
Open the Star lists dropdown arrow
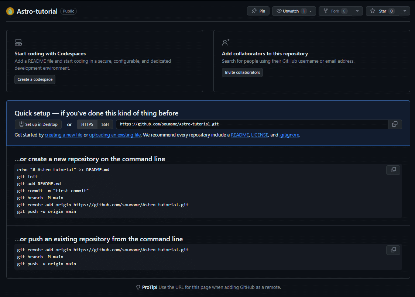(405, 11)
